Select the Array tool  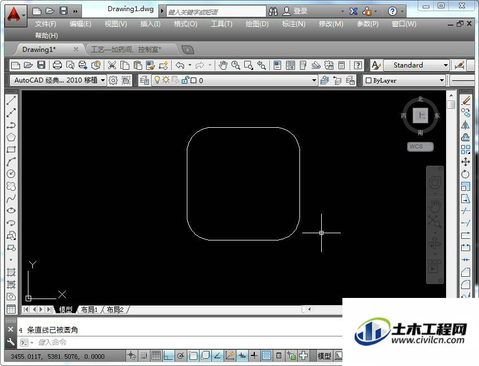pos(466,150)
